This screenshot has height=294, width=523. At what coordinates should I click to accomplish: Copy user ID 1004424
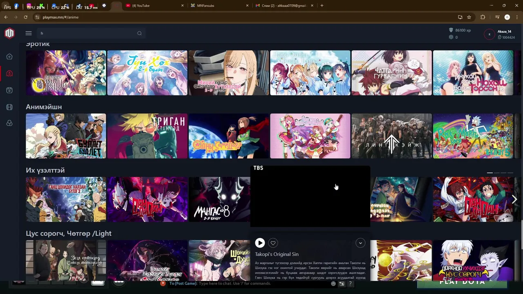[x=506, y=37]
